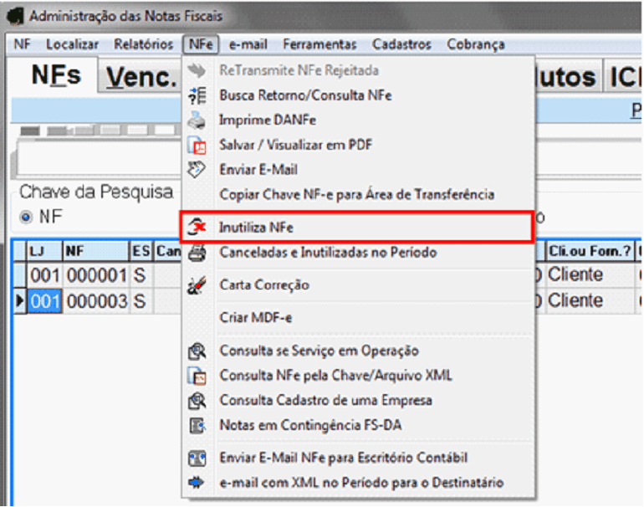
Task: Click the Consulta se Serviço em Operação icon
Action: point(197,351)
